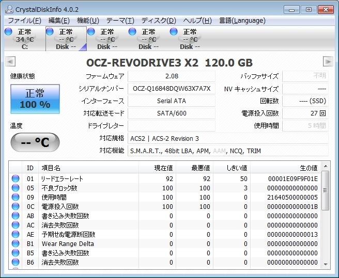Screen dimensions: 339x278
Task: Click the empty ドライブレター field
Action: pyautogui.click(x=172, y=126)
